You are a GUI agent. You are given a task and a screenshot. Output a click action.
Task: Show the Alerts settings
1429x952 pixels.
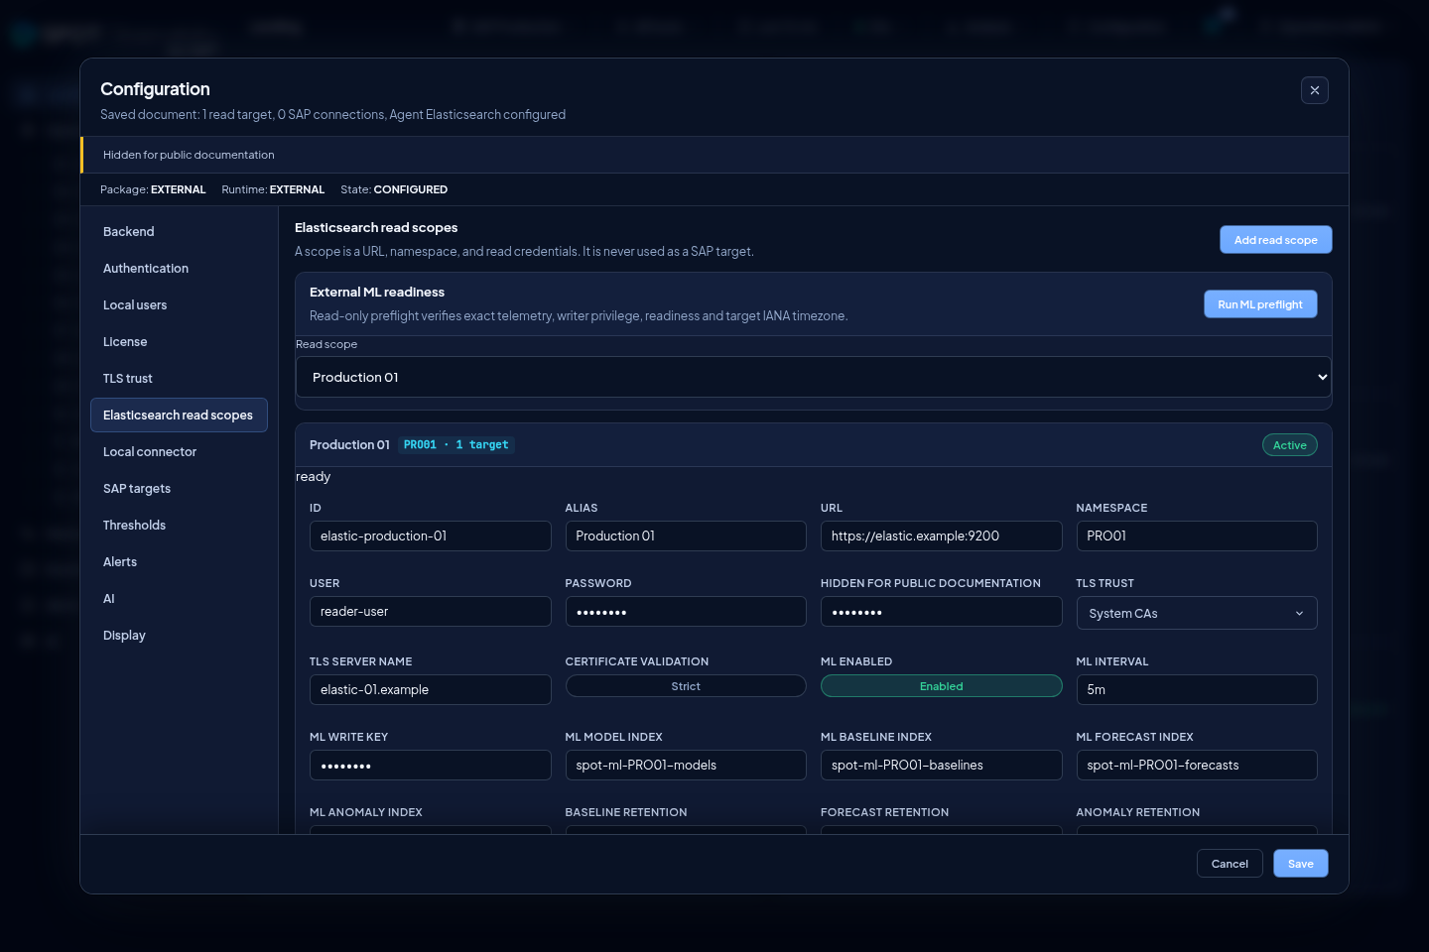pos(179,562)
